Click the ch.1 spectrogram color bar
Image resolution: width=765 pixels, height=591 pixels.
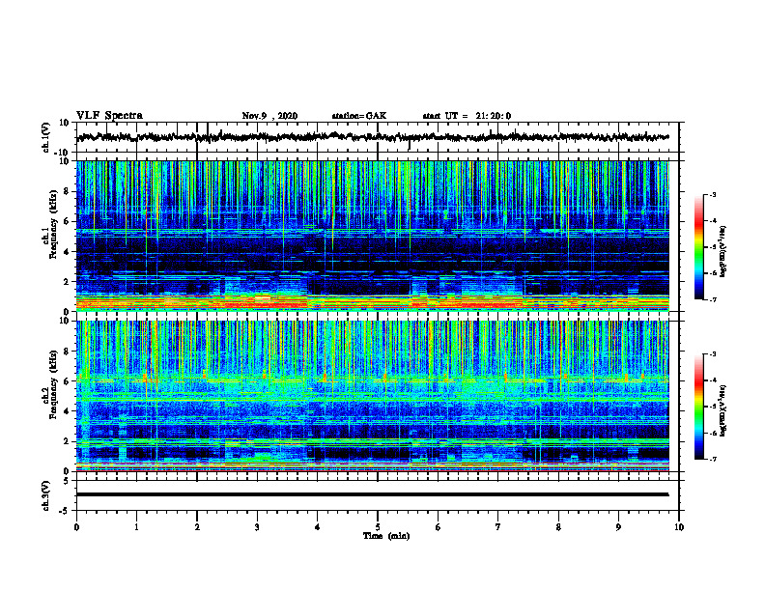pyautogui.click(x=698, y=247)
